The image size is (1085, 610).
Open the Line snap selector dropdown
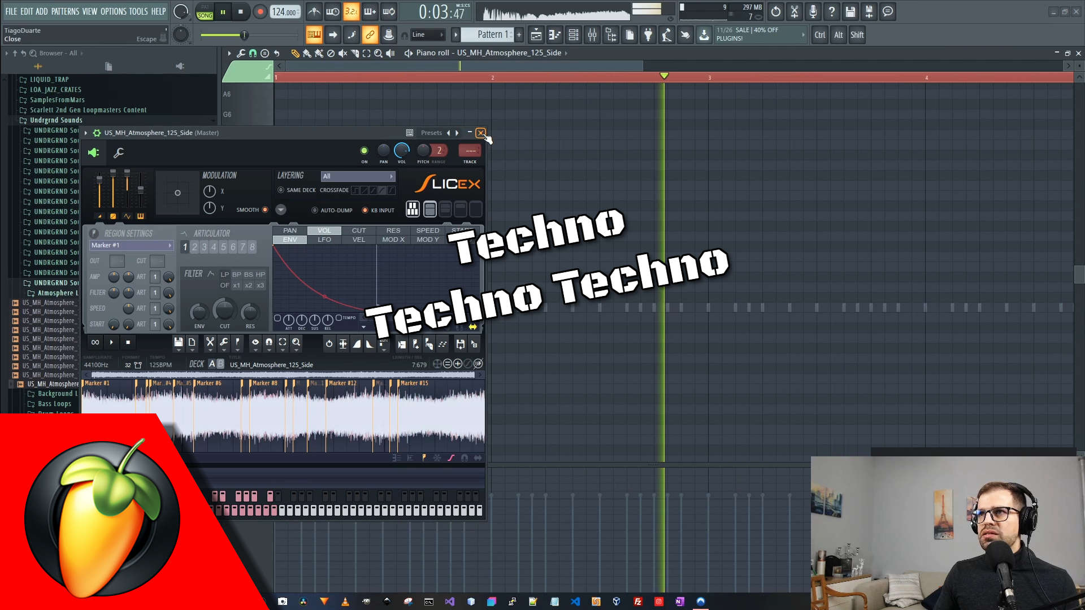[428, 35]
